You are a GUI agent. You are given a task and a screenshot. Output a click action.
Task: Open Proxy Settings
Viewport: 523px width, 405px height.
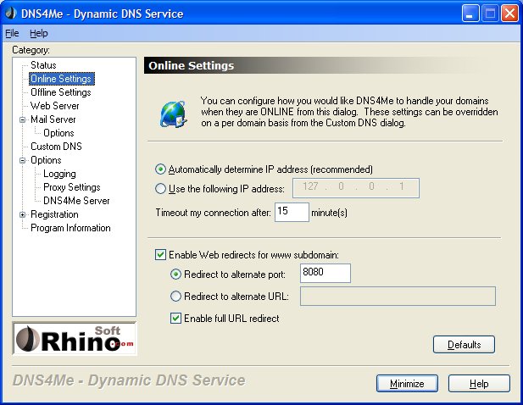[72, 187]
